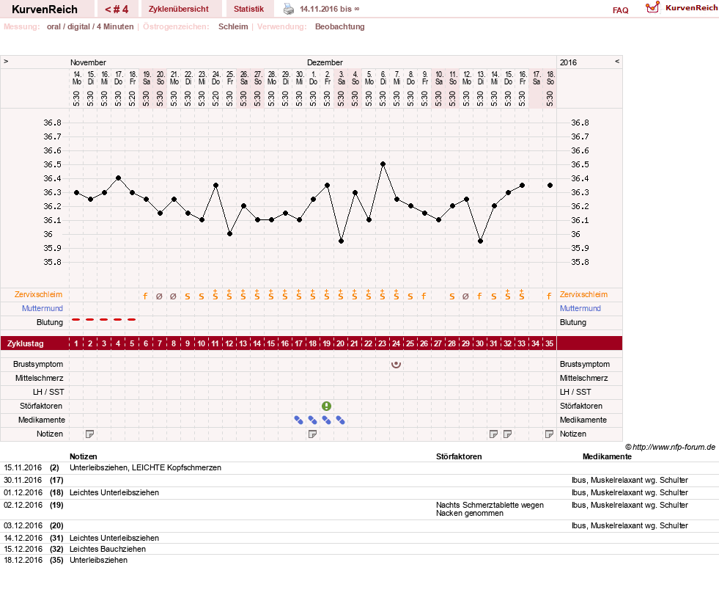The image size is (719, 598).
Task: Click the temperature point on Nov 25
Action: point(229,233)
